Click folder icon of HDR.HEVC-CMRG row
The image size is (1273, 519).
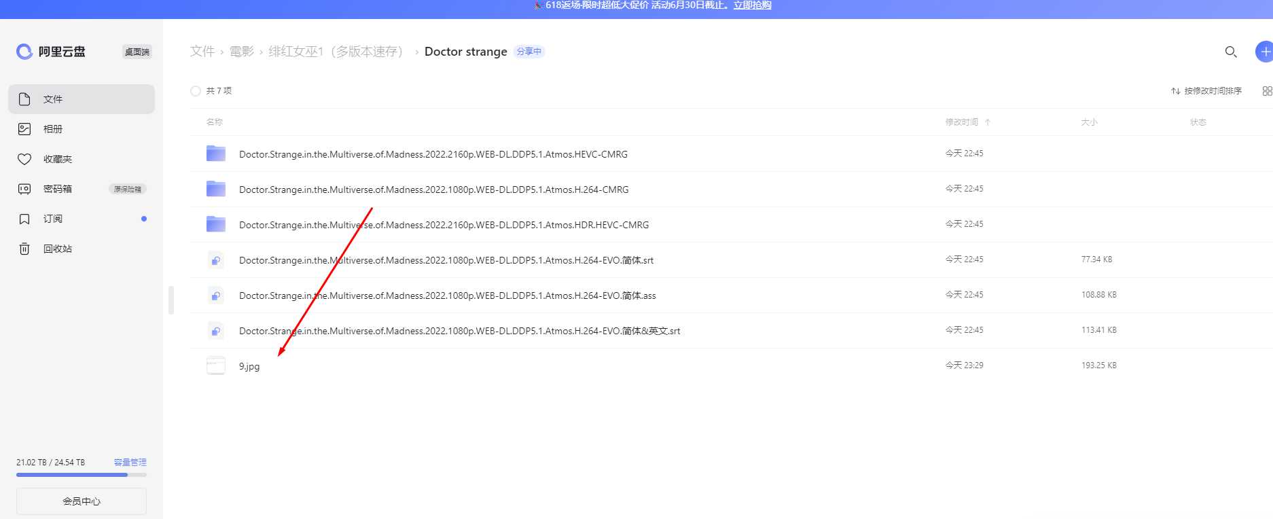coord(216,224)
